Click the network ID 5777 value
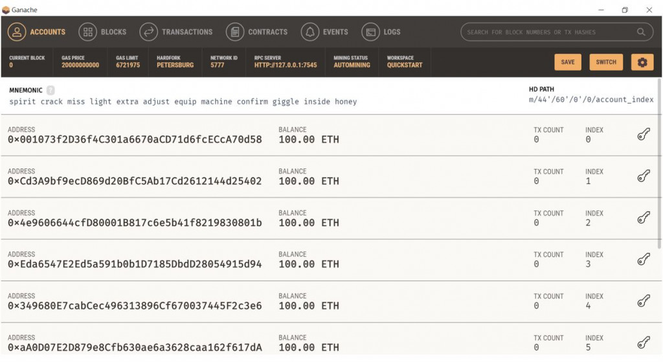Viewport: 663px width, 362px height. pyautogui.click(x=218, y=65)
